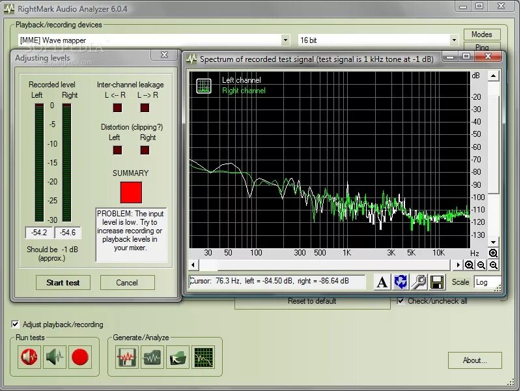Open the Wave mapper device dropdown
The width and height of the screenshot is (521, 391).
pos(287,40)
